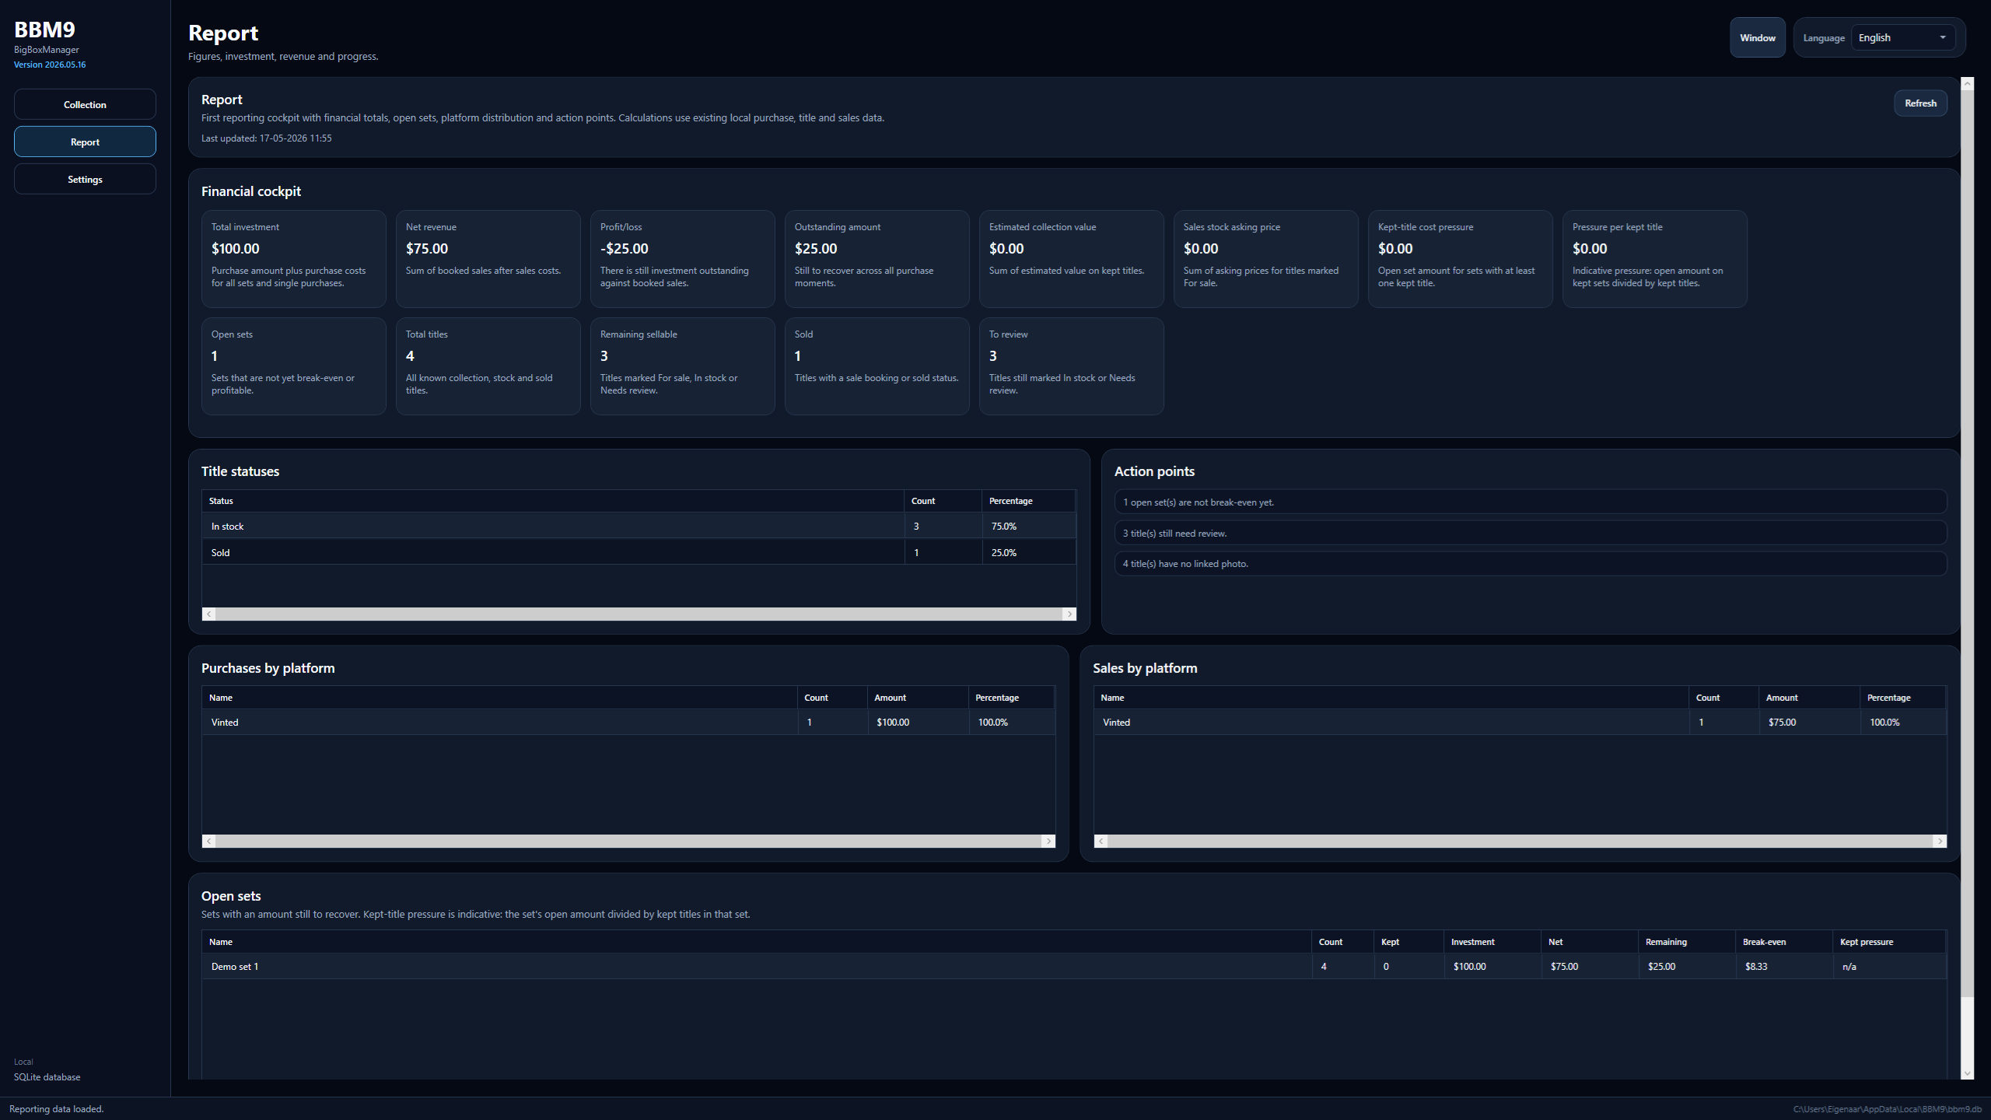The width and height of the screenshot is (1991, 1120).
Task: Click Sales by platform left scroll arrow
Action: [1100, 841]
